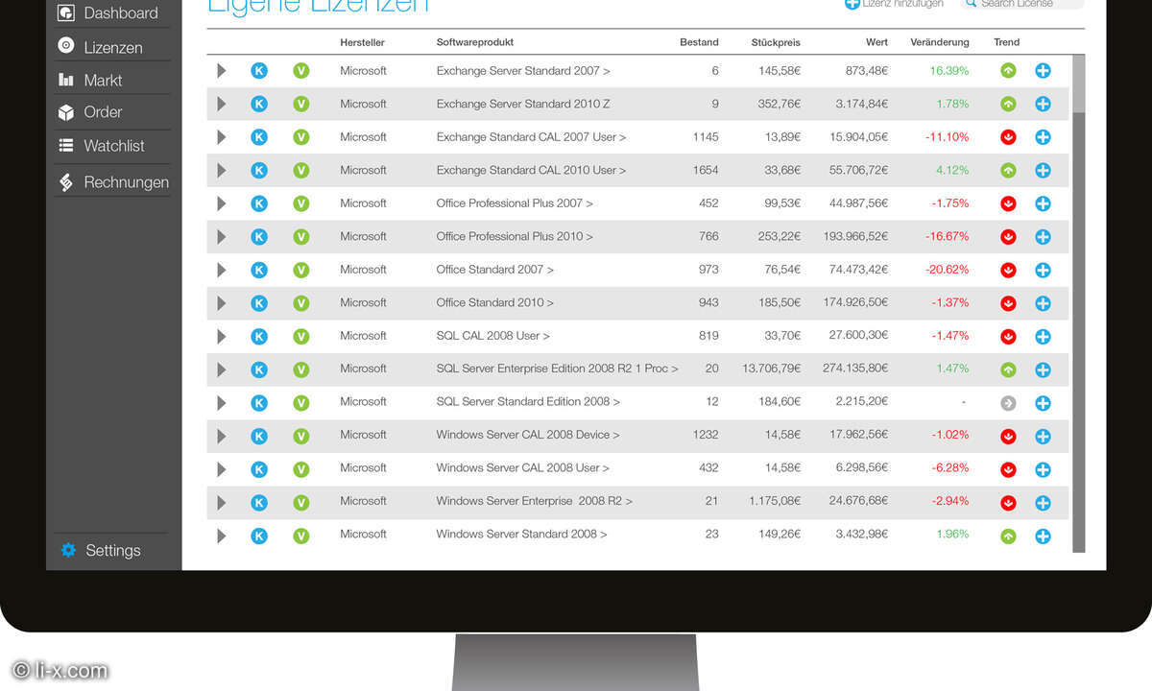Image resolution: width=1152 pixels, height=691 pixels.
Task: Go to Rechnungen in the sidebar
Action: (x=113, y=182)
